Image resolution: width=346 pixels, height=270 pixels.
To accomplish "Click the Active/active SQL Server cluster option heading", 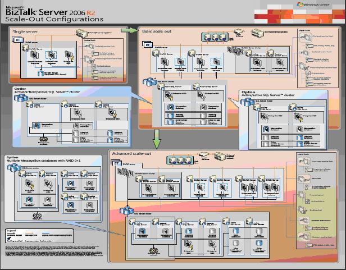I will click(x=268, y=94).
